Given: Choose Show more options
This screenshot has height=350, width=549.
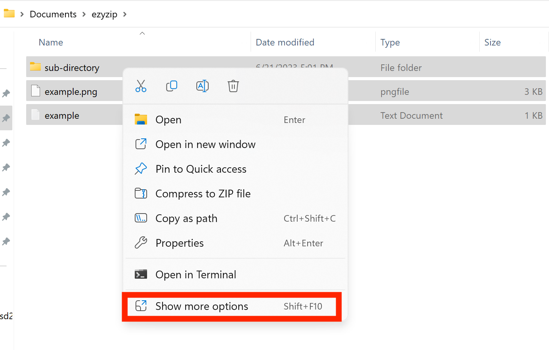Looking at the screenshot, I should tap(201, 306).
